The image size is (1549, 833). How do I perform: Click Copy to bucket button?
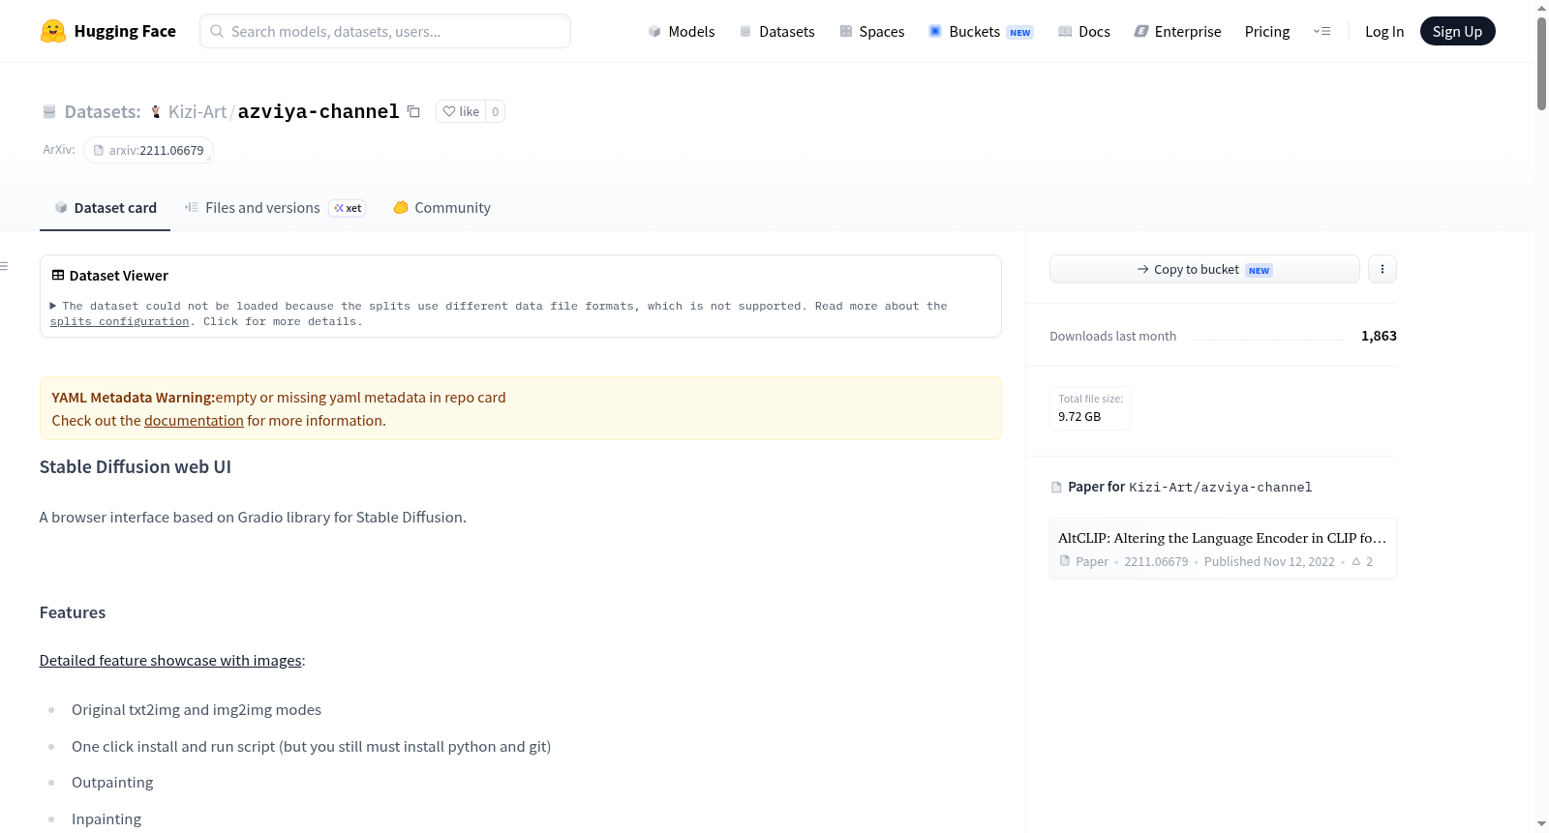[x=1204, y=269]
